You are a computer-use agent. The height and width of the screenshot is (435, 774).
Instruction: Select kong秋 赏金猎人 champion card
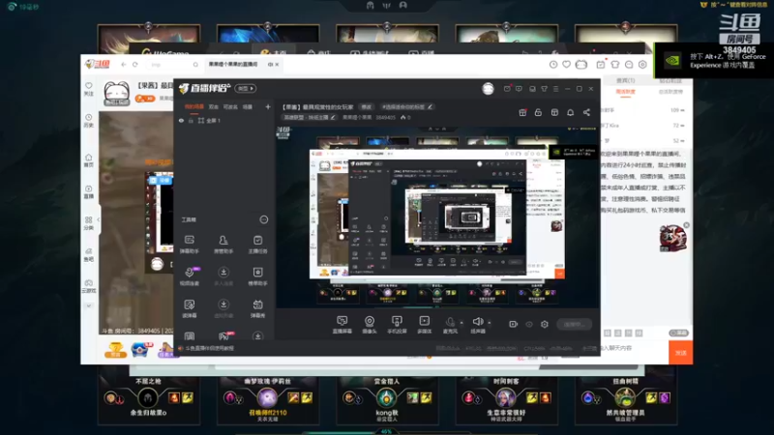387,399
